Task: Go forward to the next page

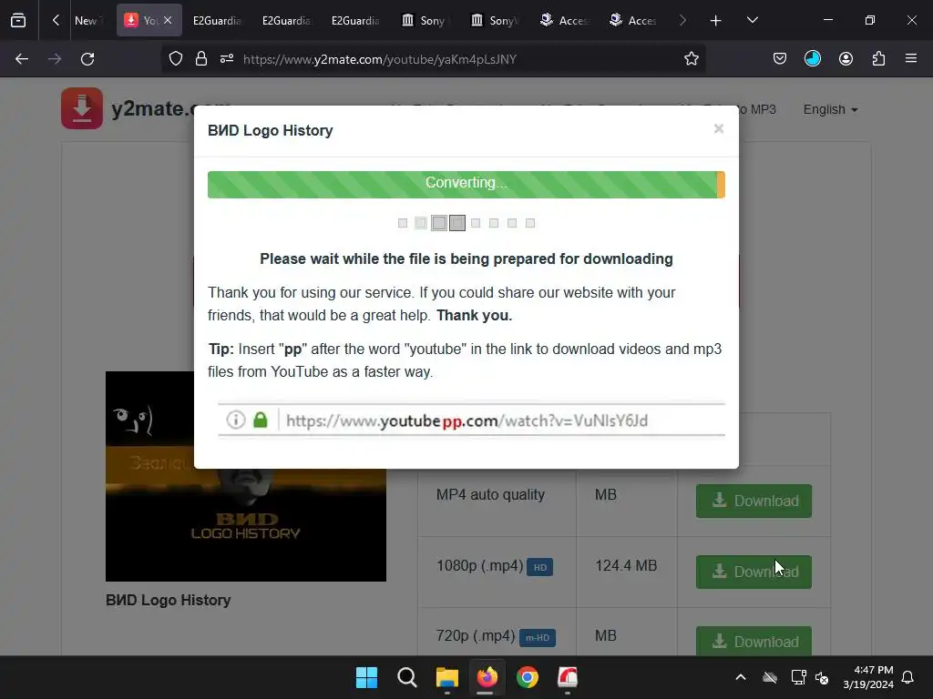Action: tap(55, 59)
